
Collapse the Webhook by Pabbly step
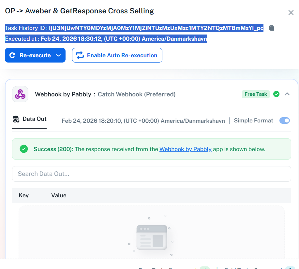coord(287,94)
